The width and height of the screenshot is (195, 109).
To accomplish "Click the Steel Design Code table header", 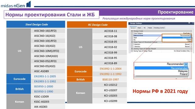I will (x=36, y=24).
